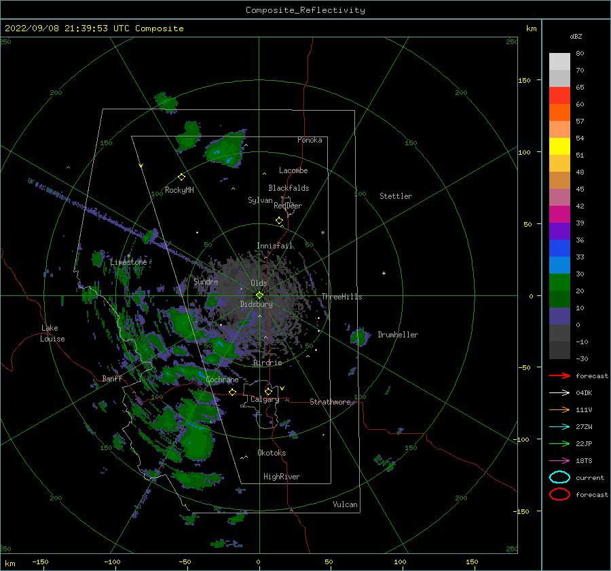Click the Blackfalds city label
Image resolution: width=611 pixels, height=571 pixels.
289,188
